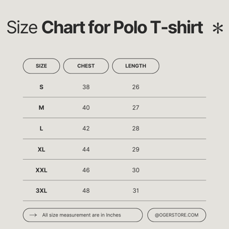Click the size XXL row label
This screenshot has width=229, height=229.
click(41, 170)
